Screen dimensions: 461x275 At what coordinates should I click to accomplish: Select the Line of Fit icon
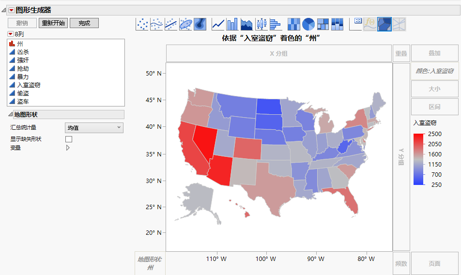coord(171,24)
